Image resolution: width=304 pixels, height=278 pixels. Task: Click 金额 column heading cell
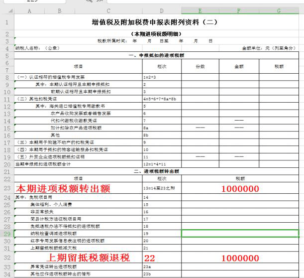pyautogui.click(x=239, y=66)
